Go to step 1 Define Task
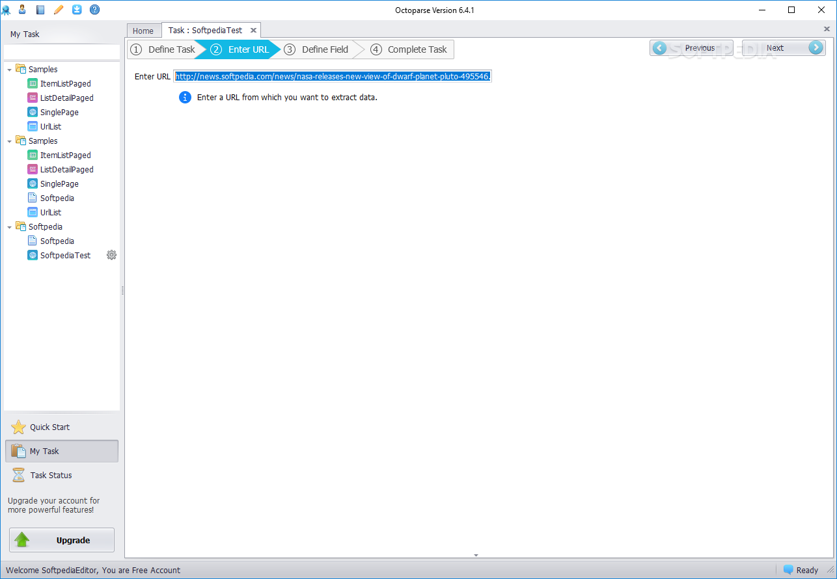 pyautogui.click(x=163, y=49)
